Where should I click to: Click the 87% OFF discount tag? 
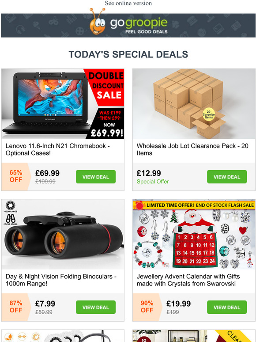tap(16, 307)
